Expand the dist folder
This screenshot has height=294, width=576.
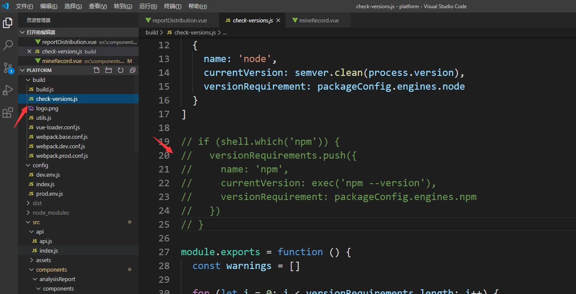[78, 203]
